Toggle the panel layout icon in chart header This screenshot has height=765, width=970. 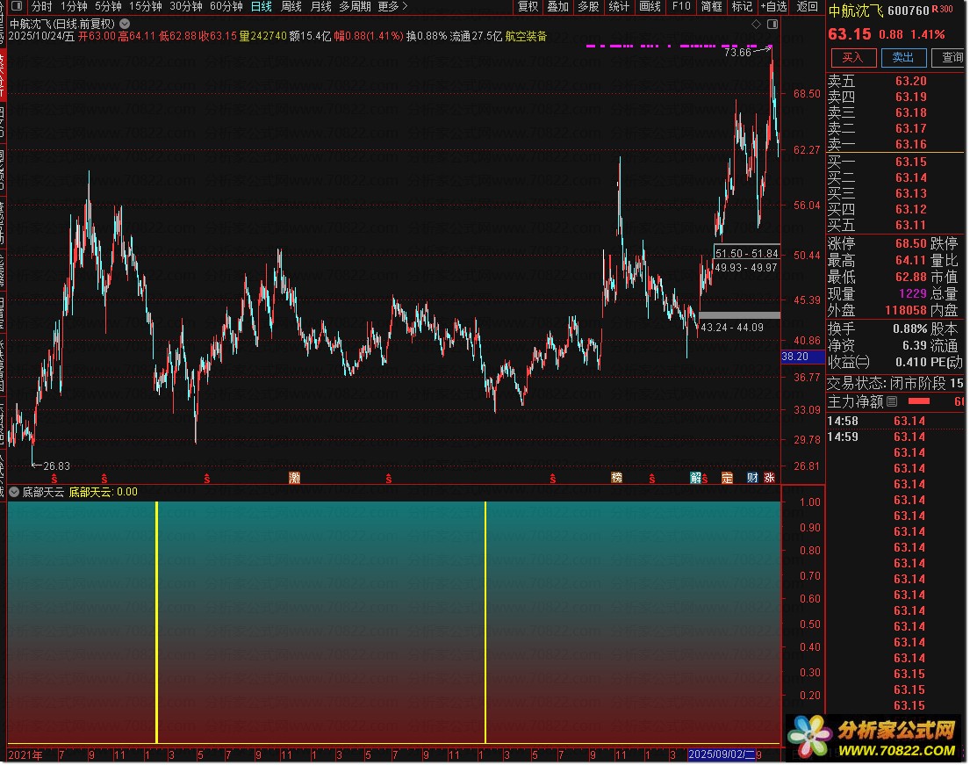point(772,24)
